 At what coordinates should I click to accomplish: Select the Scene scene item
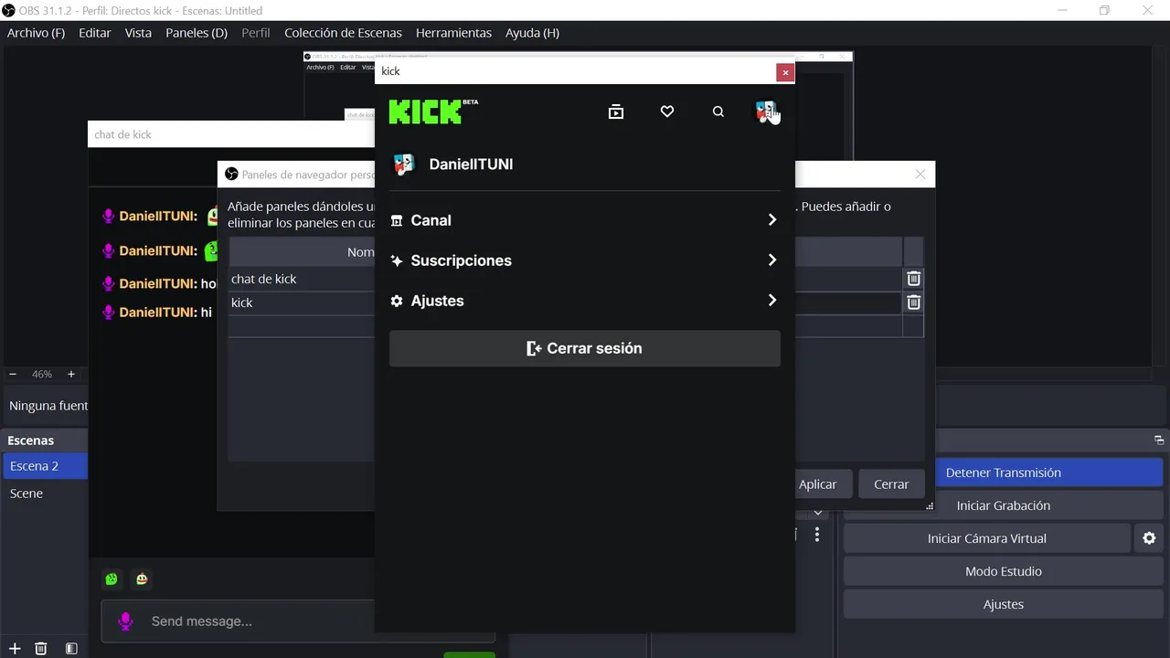45,493
